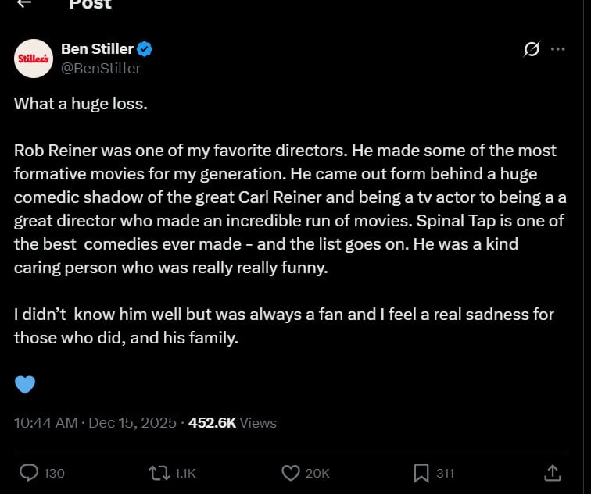This screenshot has height=494, width=591.
Task: Click the blue verified badge
Action: point(145,49)
